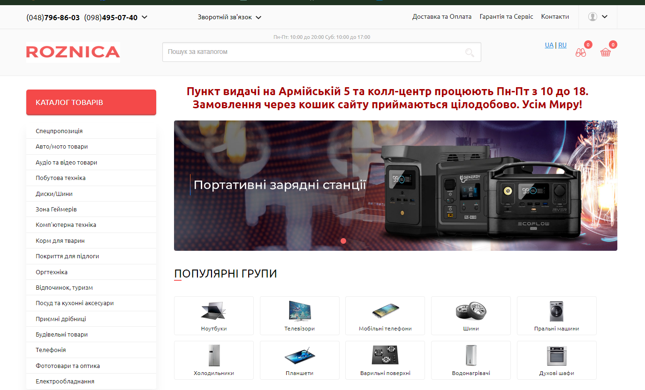
Task: Open the Варильні поверхні cooktop icon
Action: (385, 355)
